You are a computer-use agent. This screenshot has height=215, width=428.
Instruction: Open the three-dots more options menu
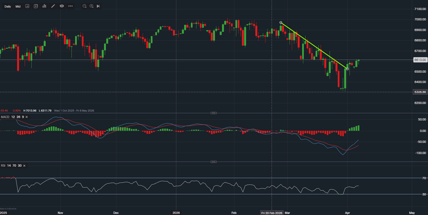[70, 6]
